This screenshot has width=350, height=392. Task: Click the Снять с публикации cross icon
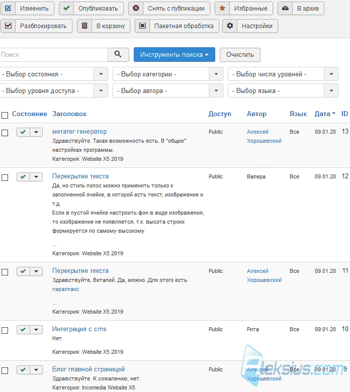pos(136,8)
